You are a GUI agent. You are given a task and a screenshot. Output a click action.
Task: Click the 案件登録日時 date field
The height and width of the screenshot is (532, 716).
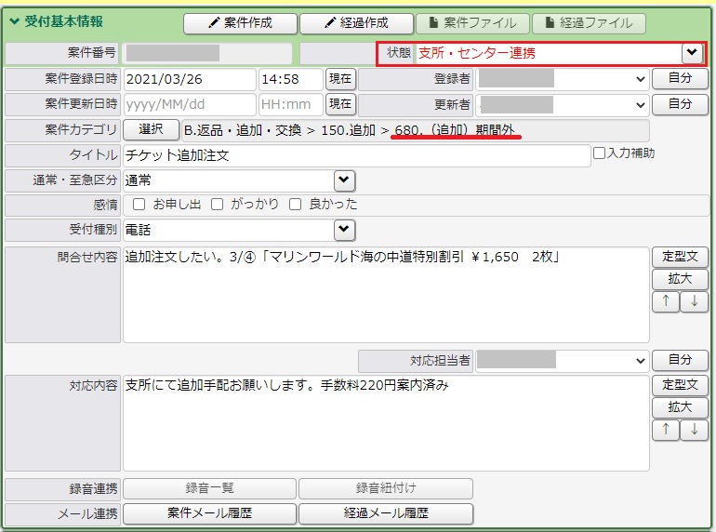[x=190, y=79]
